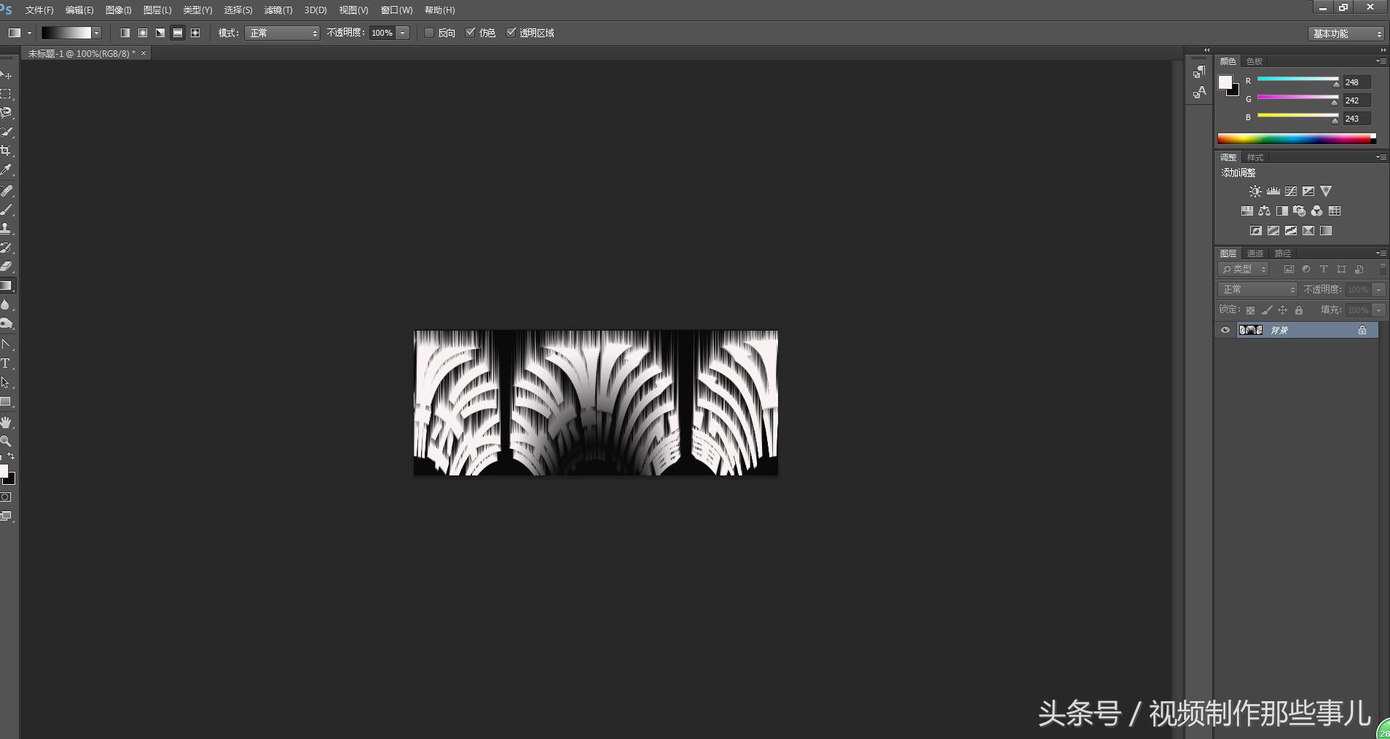Viewport: 1390px width, 739px height.
Task: Toggle Quick Mask mode in the toolbox
Action: (6, 497)
